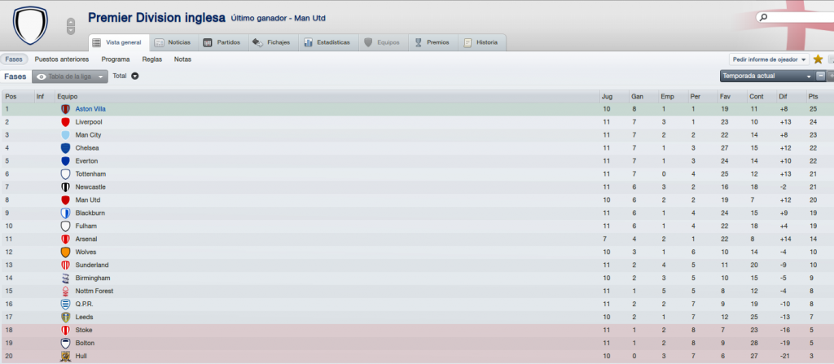Click the league shield logo
Viewport: 834px width, 364px height.
click(30, 24)
